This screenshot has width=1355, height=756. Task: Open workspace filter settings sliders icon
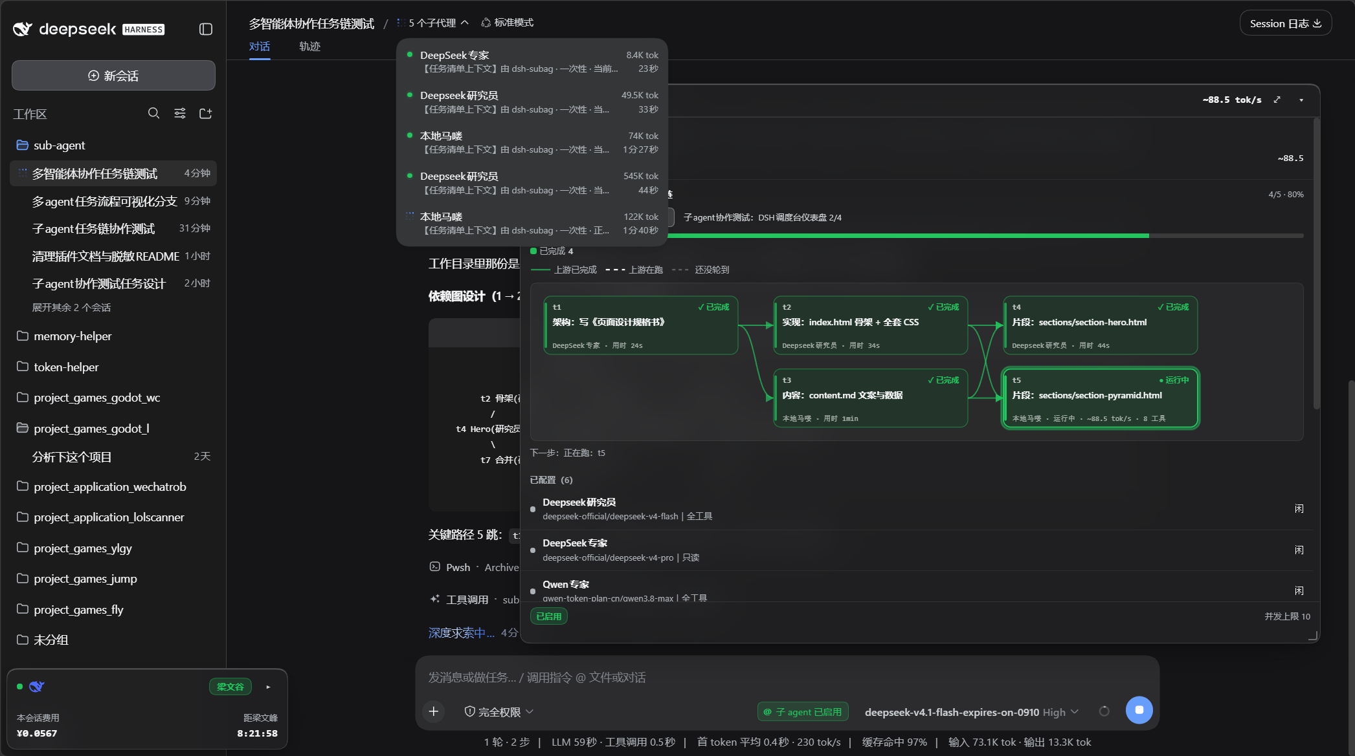(x=180, y=113)
